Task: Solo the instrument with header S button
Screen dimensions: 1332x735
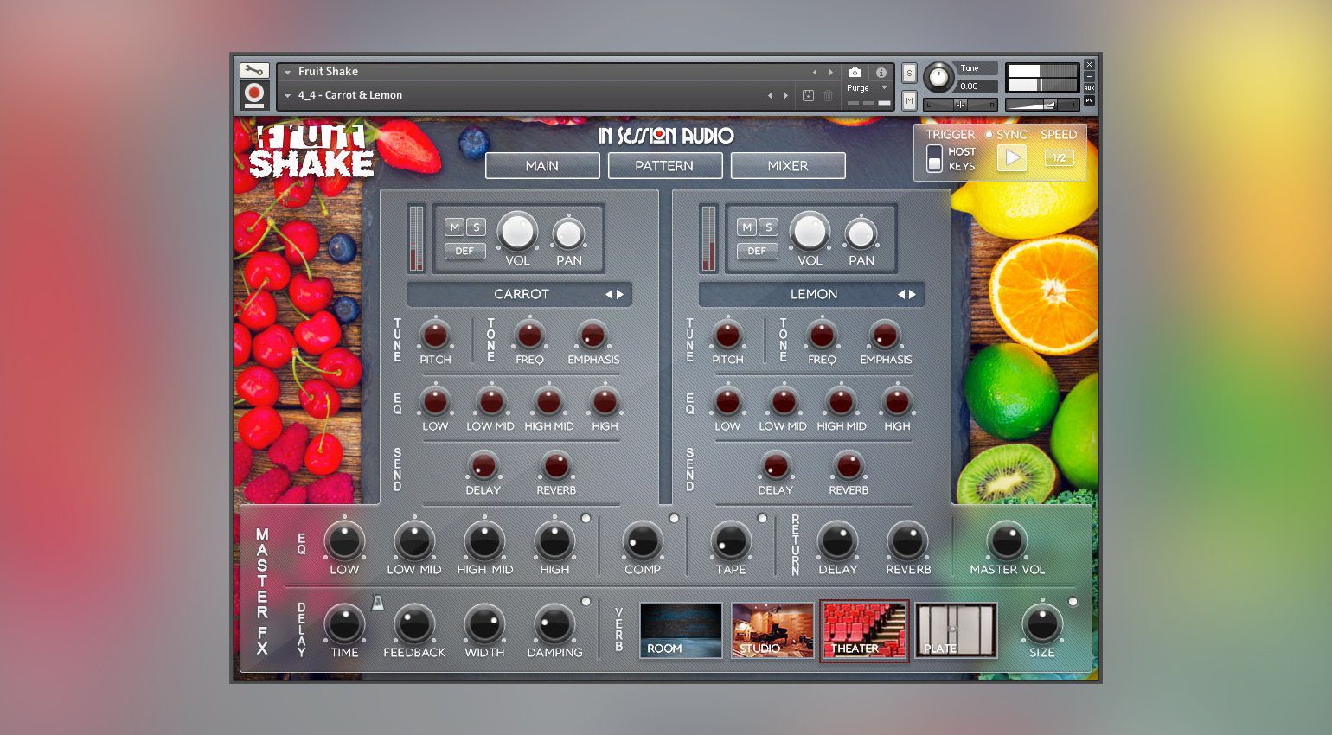Action: pyautogui.click(x=909, y=73)
